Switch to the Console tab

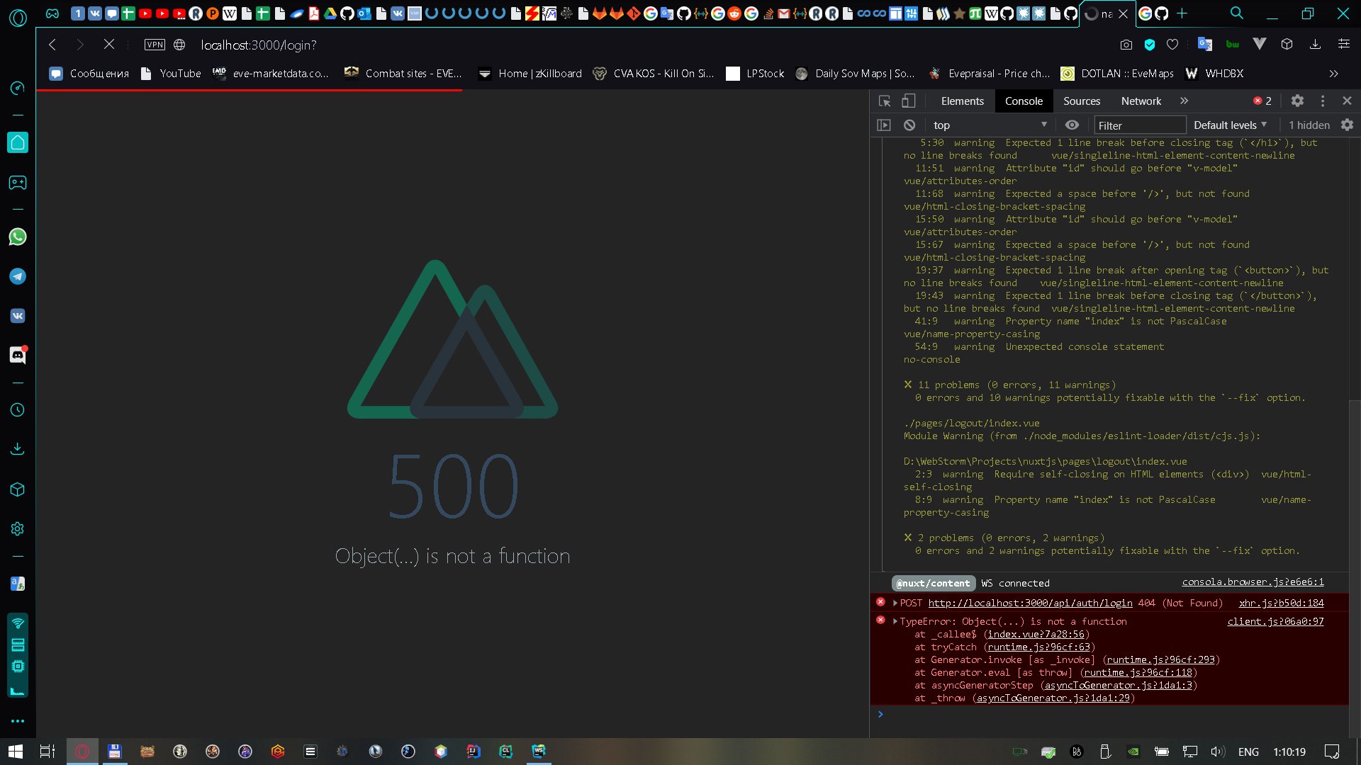(x=1024, y=101)
